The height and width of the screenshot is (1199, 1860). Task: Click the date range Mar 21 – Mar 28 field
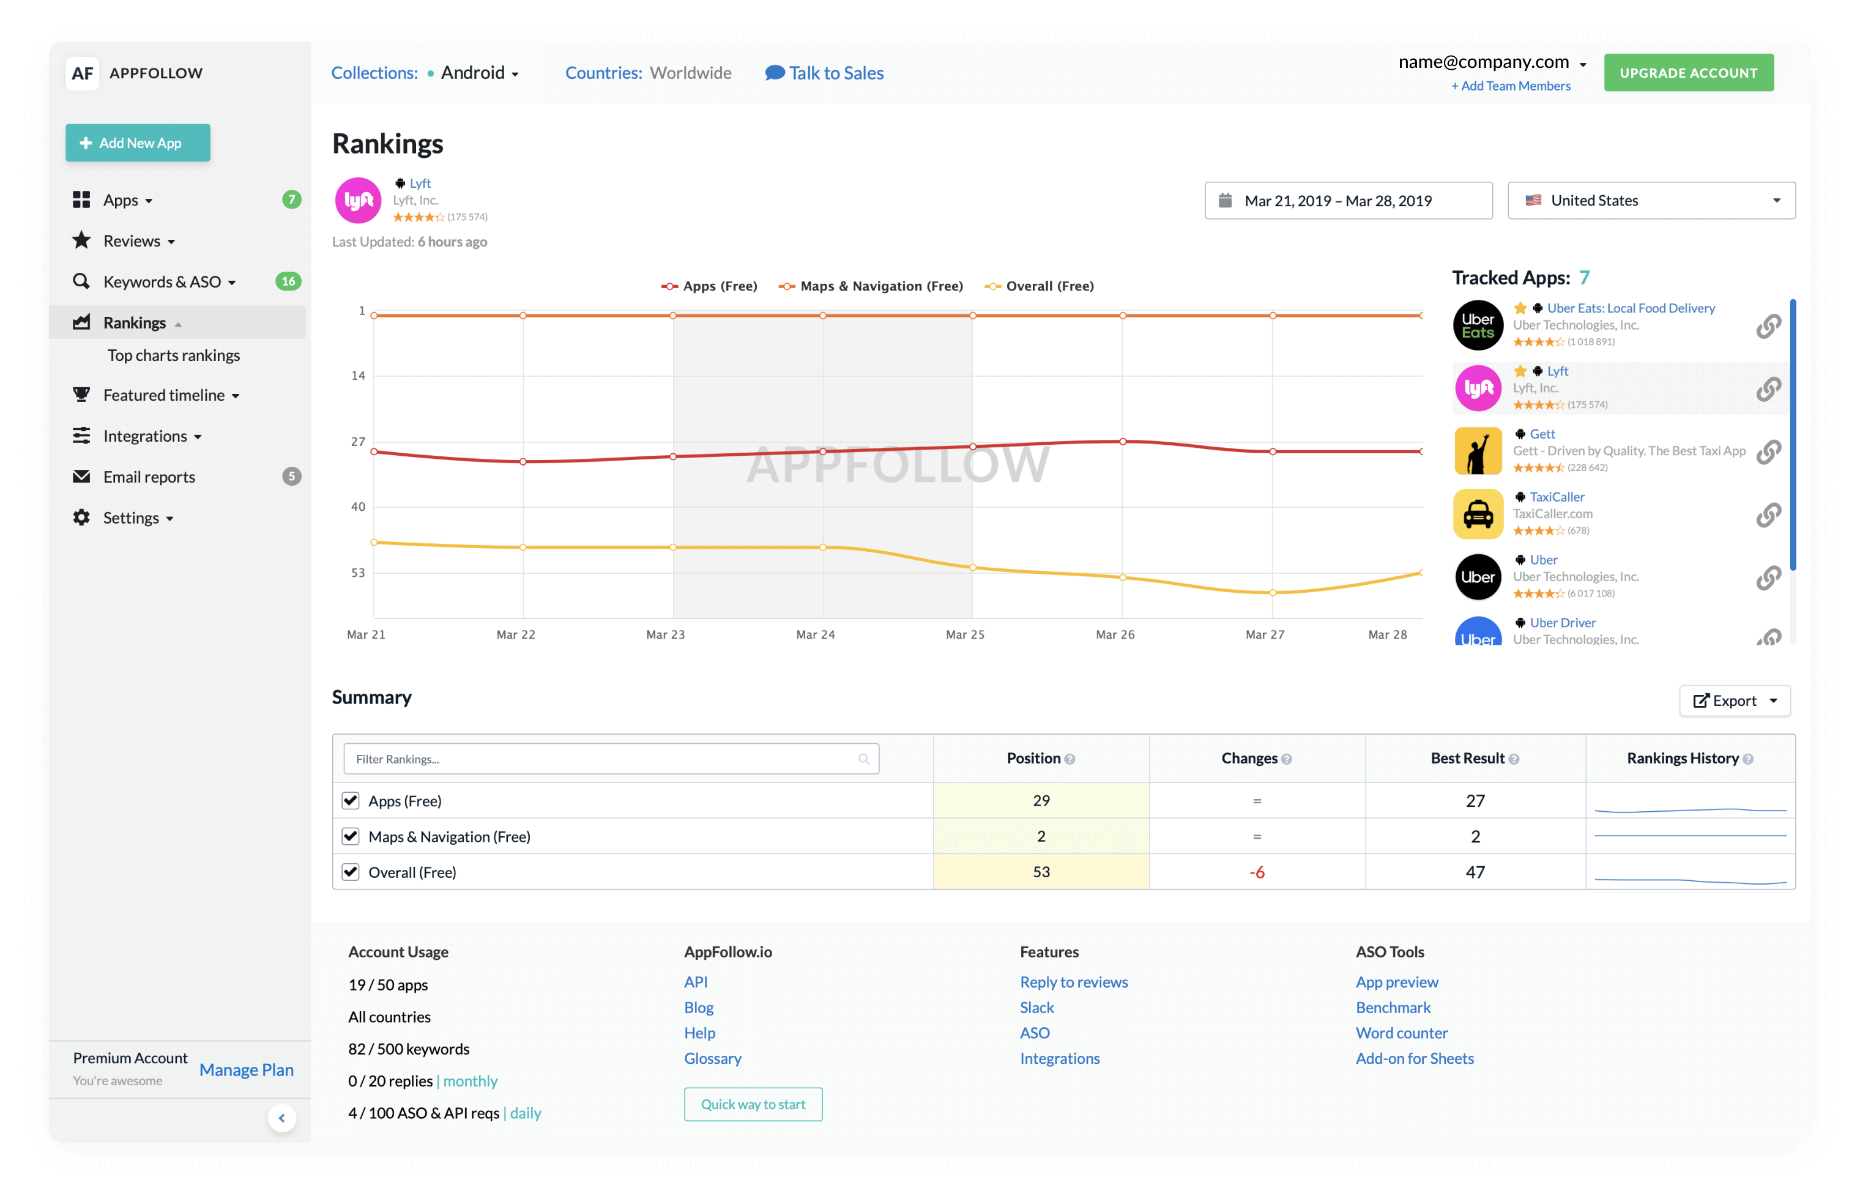pyautogui.click(x=1348, y=201)
